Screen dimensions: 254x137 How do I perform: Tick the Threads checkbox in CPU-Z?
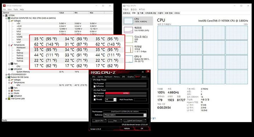coord(95,100)
